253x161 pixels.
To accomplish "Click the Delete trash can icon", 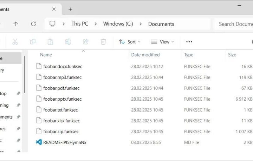I will point(103,42).
